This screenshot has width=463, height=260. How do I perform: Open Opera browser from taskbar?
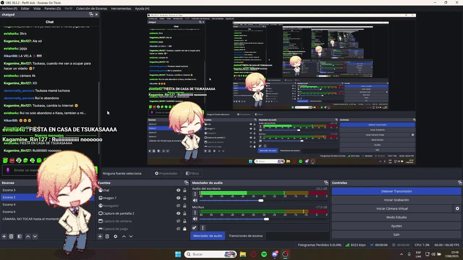[253, 254]
